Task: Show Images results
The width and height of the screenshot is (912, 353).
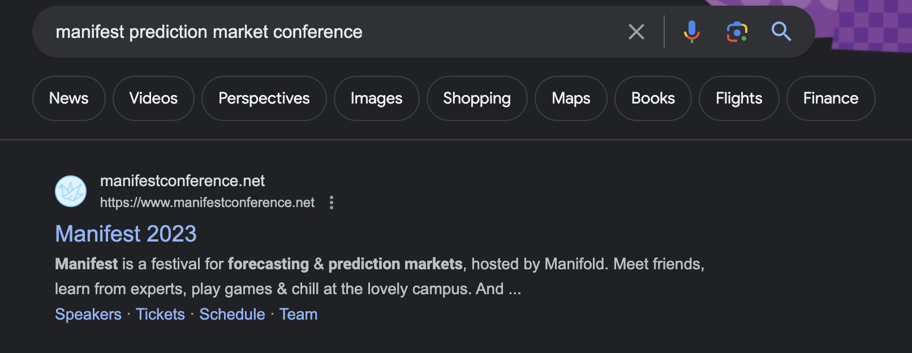Action: (x=377, y=98)
